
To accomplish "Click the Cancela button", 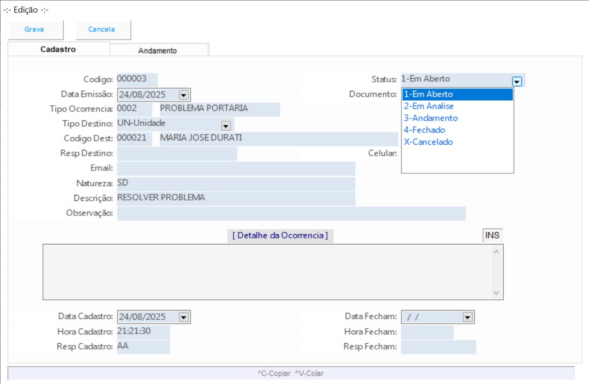I will tap(102, 30).
